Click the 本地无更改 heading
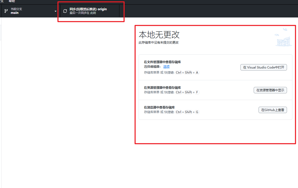Viewport: 298px width, 188px height. (x=159, y=35)
